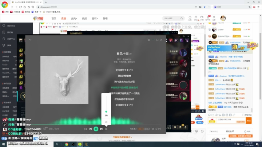Pause the song with the green pause button
262x147 pixels.
pyautogui.click(x=96, y=129)
